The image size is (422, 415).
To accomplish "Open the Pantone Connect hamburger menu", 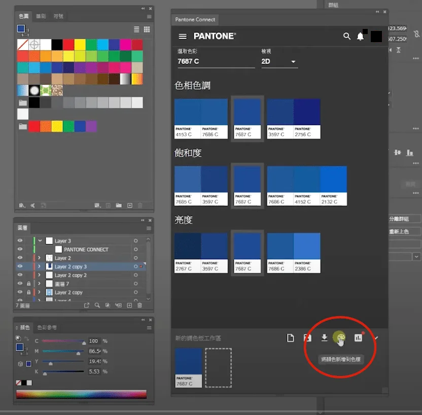I will point(183,37).
